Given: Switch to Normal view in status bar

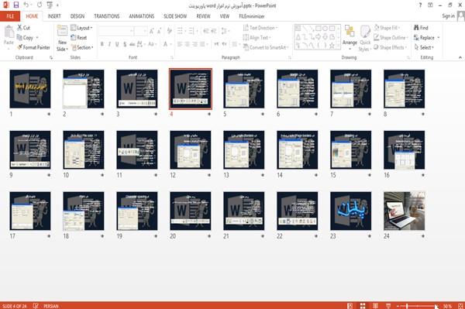Looking at the screenshot, I should pos(350,306).
